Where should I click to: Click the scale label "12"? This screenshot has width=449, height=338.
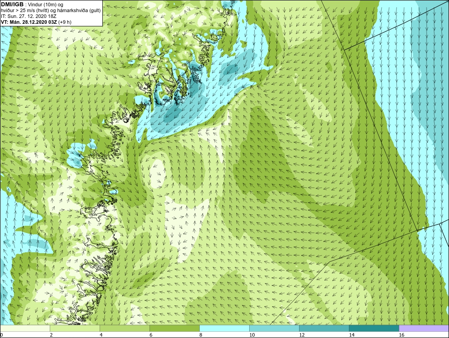pyautogui.click(x=302, y=335)
